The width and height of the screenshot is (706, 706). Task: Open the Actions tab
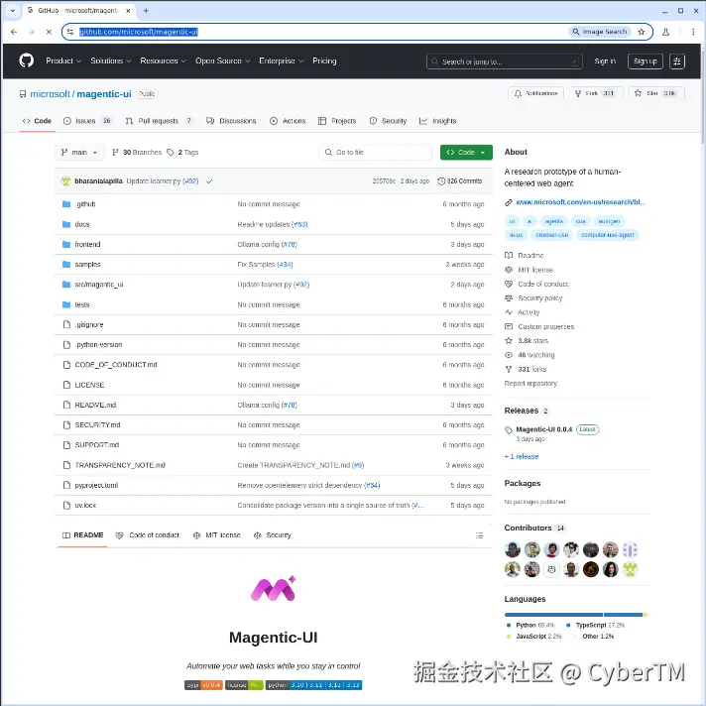[x=288, y=121]
